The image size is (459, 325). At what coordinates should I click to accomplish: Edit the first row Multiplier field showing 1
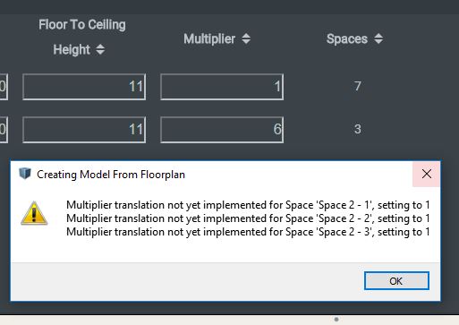tap(222, 87)
